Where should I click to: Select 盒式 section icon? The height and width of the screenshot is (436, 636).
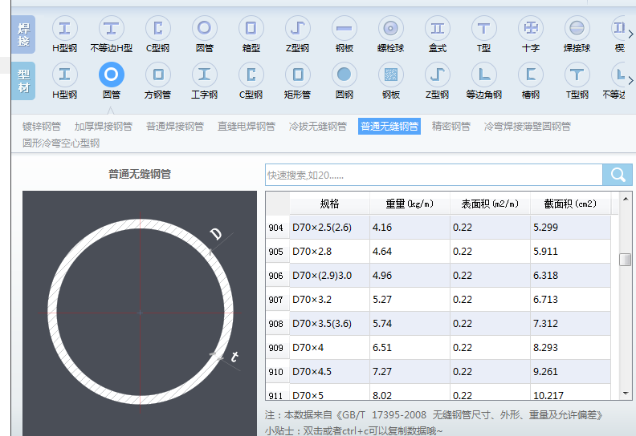click(x=438, y=28)
